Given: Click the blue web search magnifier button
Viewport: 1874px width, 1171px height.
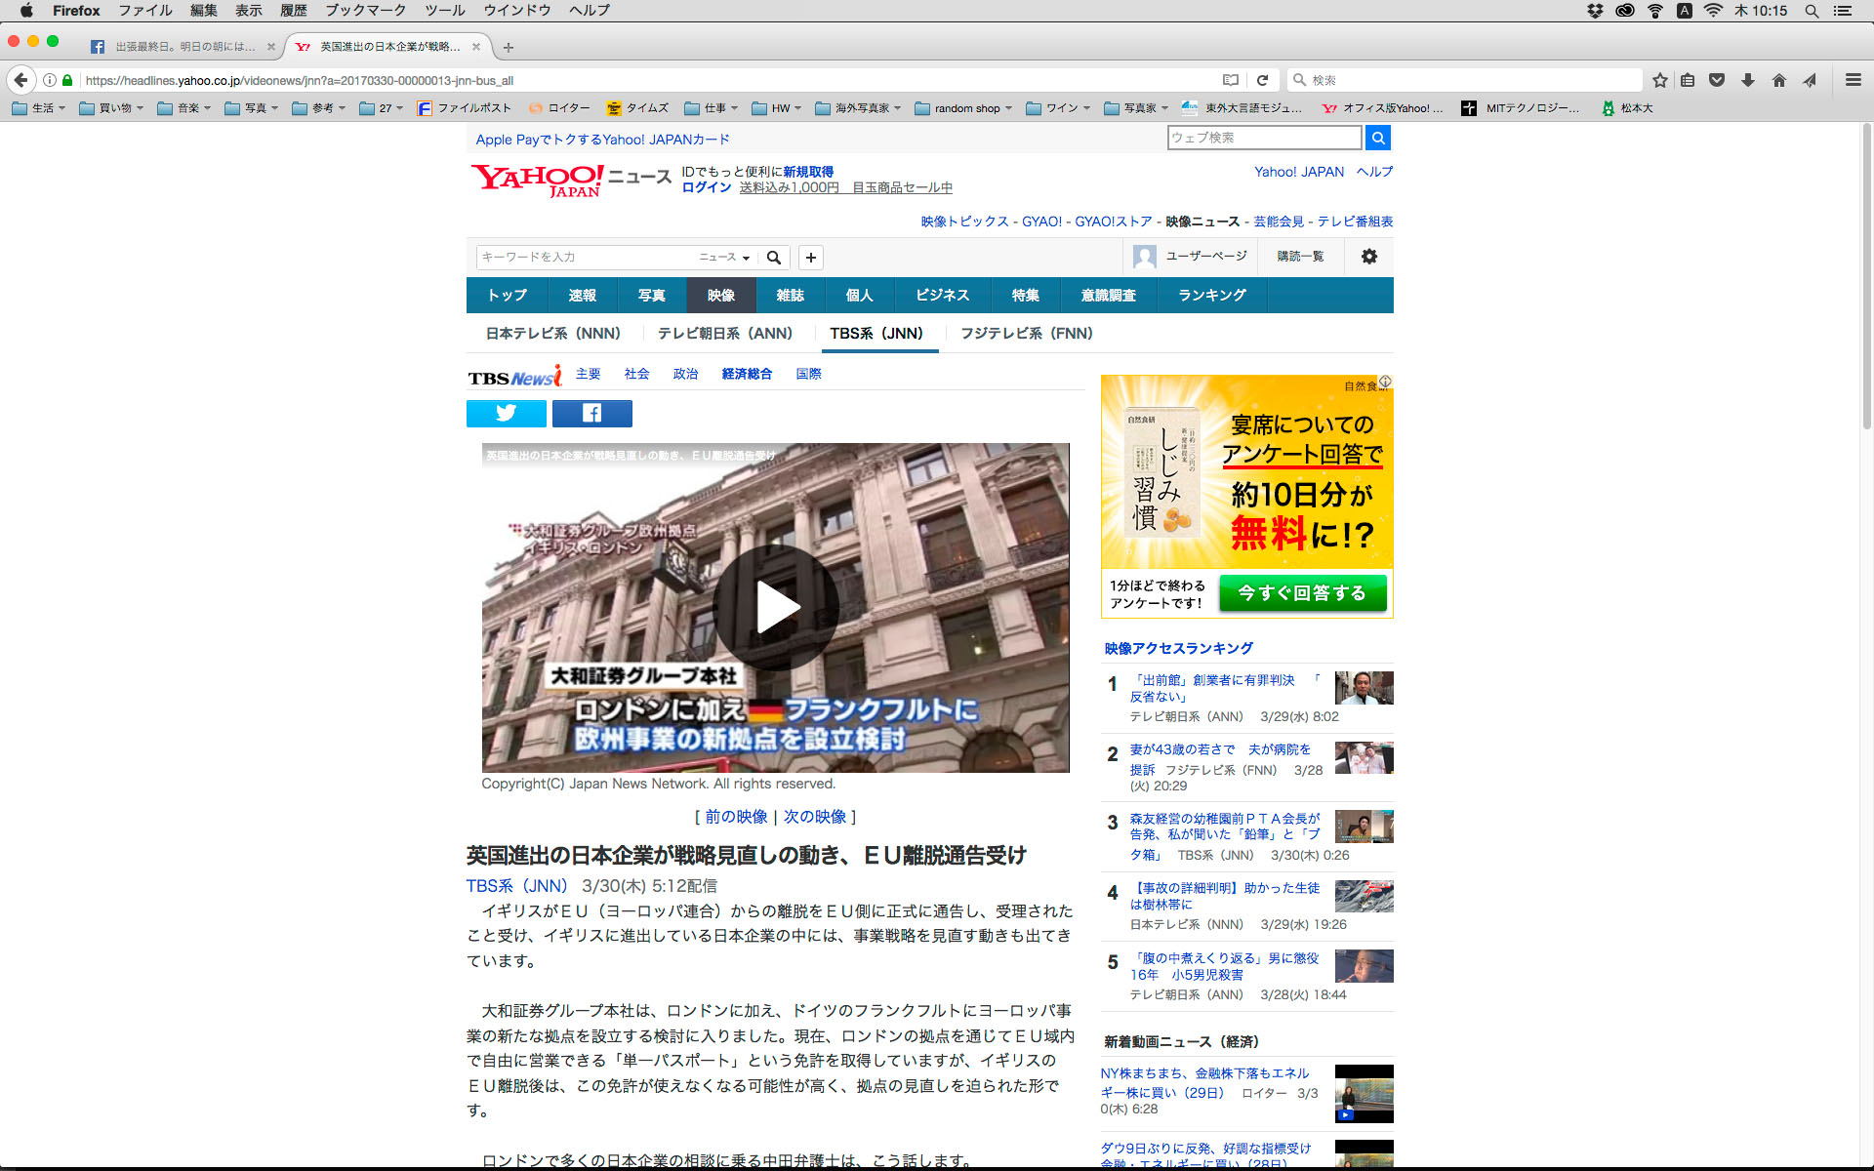Looking at the screenshot, I should 1377,138.
